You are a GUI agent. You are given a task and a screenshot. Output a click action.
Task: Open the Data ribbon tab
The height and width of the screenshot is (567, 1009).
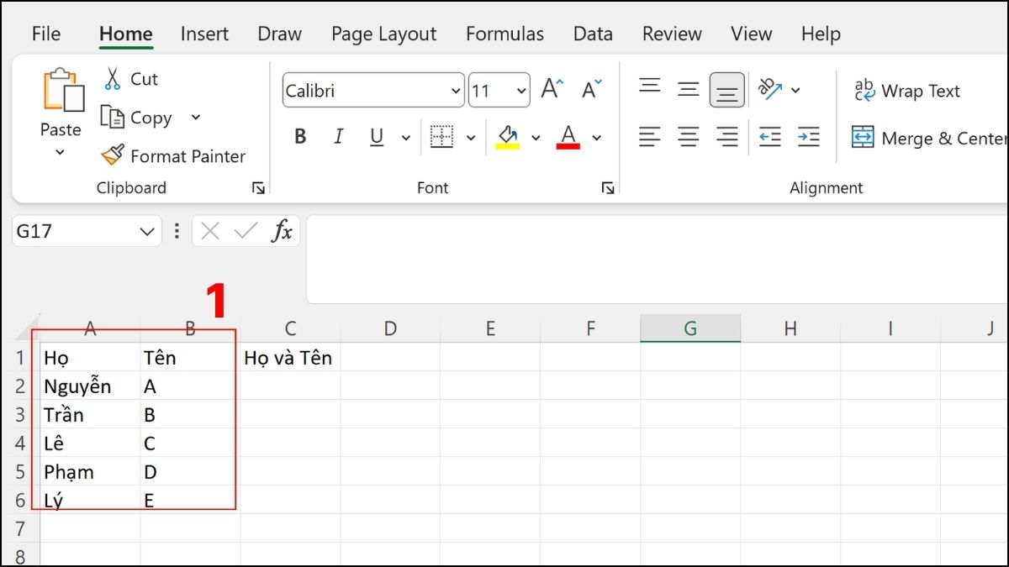click(592, 34)
